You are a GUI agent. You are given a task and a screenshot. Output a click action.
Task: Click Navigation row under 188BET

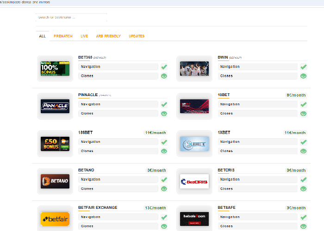pos(118,142)
